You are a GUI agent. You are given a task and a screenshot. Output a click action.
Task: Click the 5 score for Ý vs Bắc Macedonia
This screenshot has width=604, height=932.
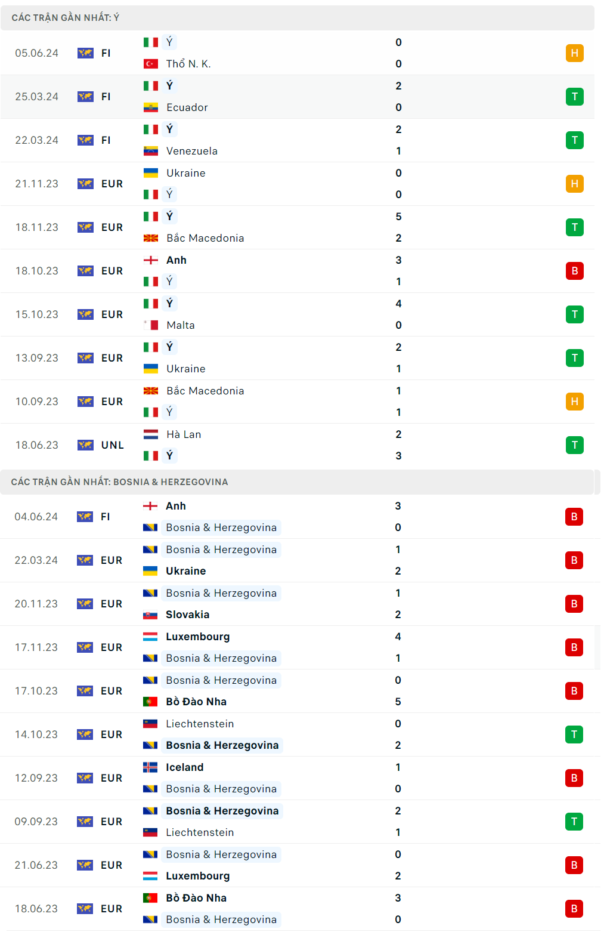pos(398,217)
